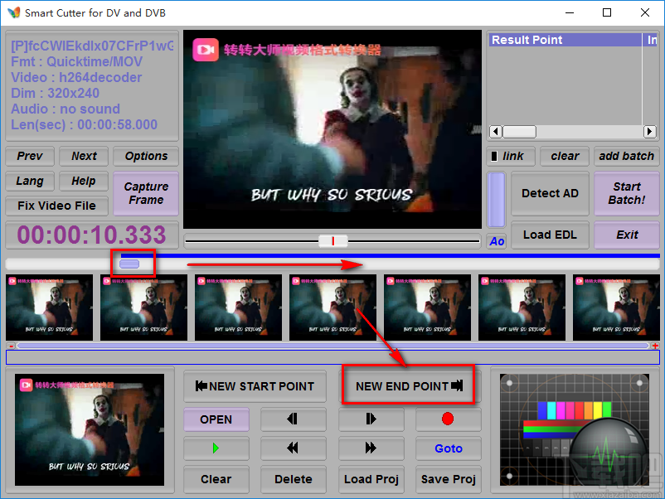Exit the Smart Cutter application
Screen dimensions: 665x499
click(626, 235)
